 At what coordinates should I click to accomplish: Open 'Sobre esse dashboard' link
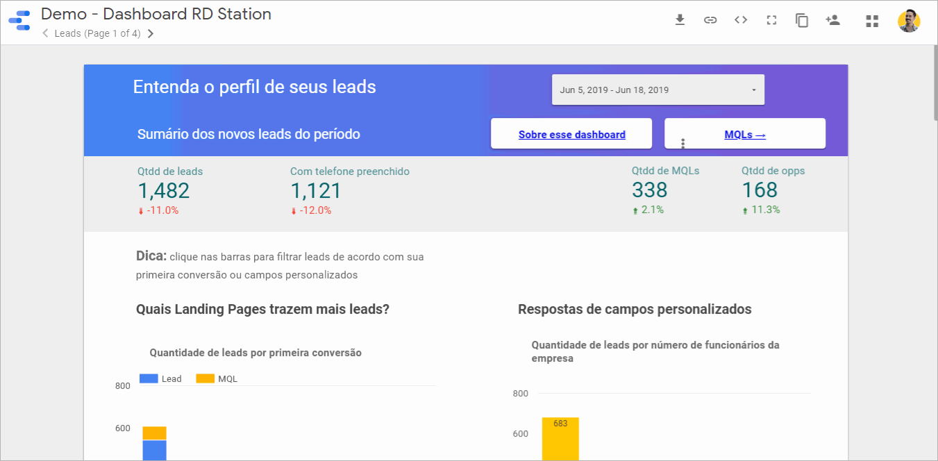(572, 135)
